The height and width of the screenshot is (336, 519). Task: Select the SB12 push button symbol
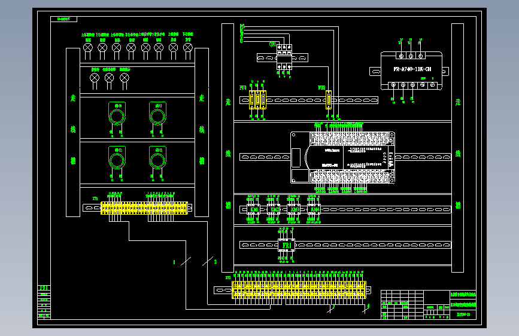[x=117, y=157]
